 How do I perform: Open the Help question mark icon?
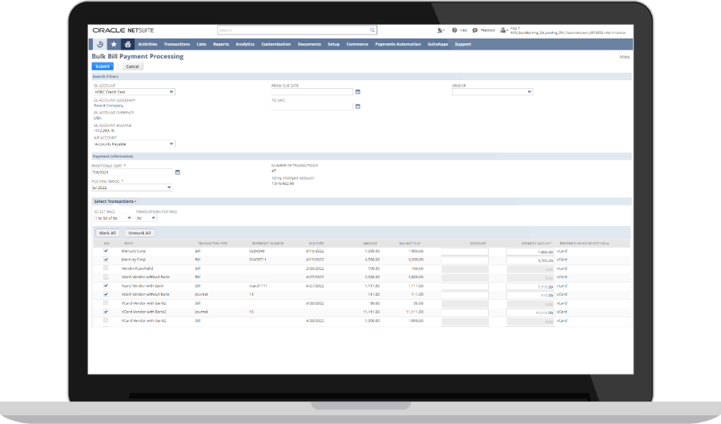(x=454, y=30)
